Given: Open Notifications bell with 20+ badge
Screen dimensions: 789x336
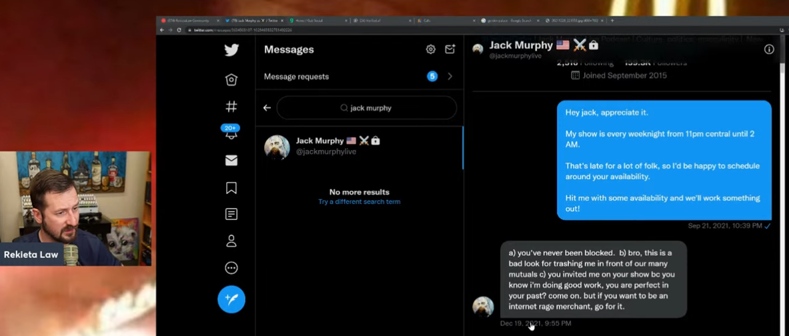Looking at the screenshot, I should click(x=231, y=132).
